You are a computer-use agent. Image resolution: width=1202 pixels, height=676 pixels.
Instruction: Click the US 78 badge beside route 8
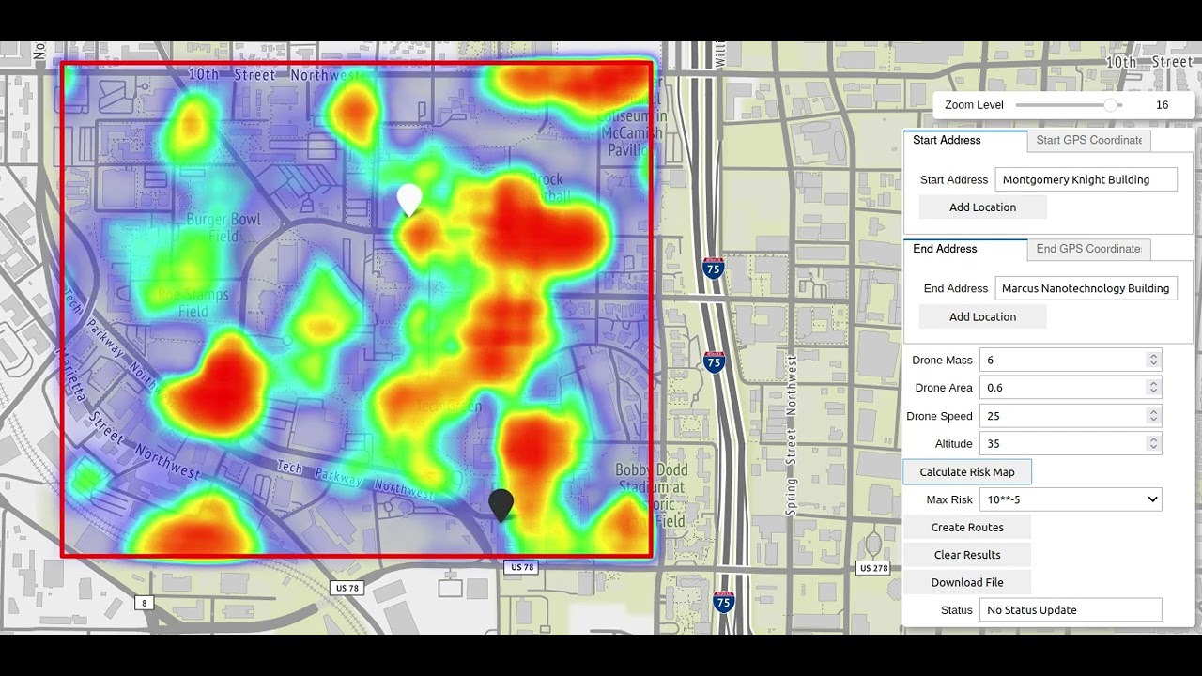point(347,588)
